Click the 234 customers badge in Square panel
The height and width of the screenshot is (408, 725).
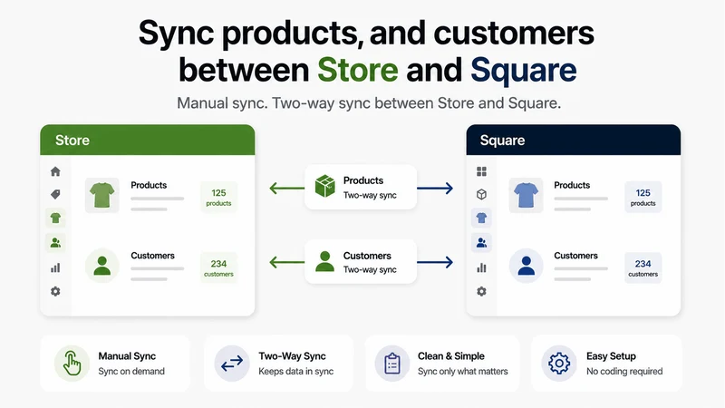pos(643,267)
